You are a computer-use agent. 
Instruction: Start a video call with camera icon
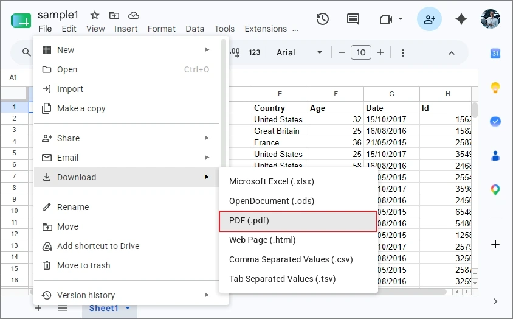386,19
